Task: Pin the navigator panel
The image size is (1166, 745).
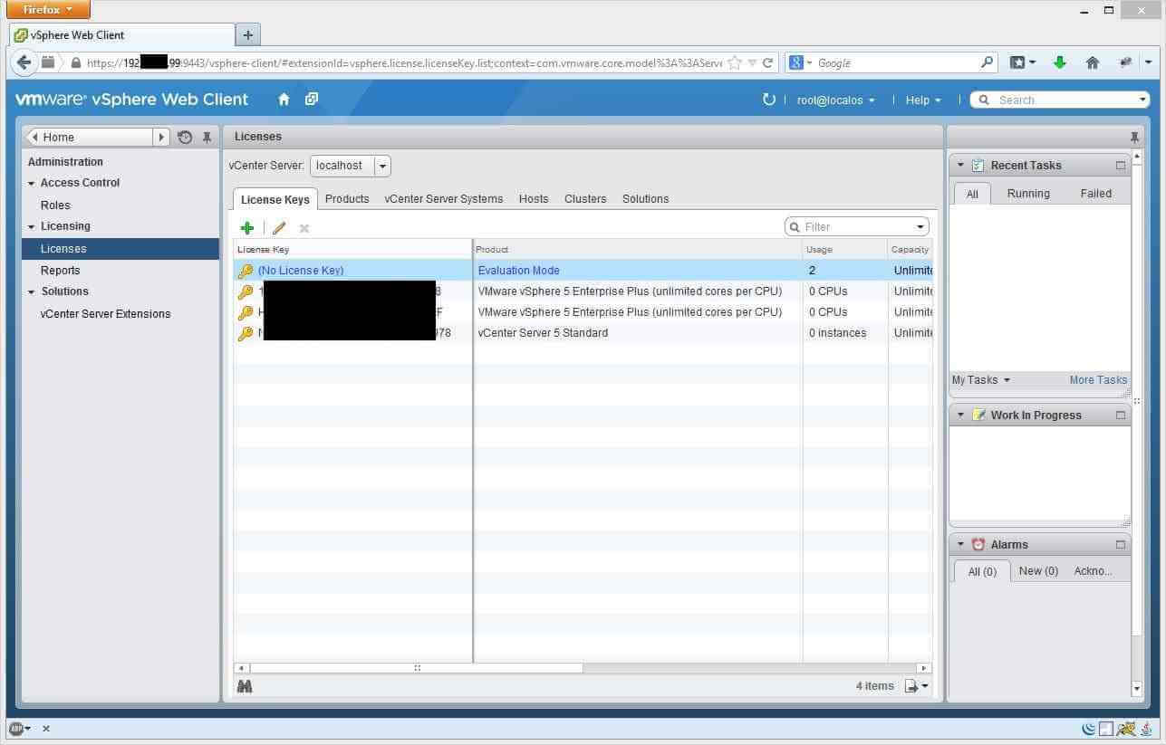Action: pyautogui.click(x=207, y=138)
